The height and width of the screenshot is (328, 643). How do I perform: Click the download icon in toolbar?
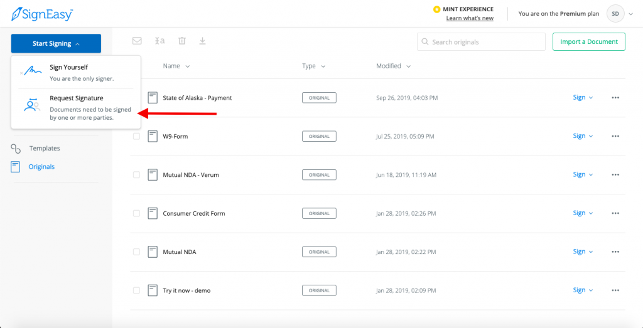pos(203,41)
